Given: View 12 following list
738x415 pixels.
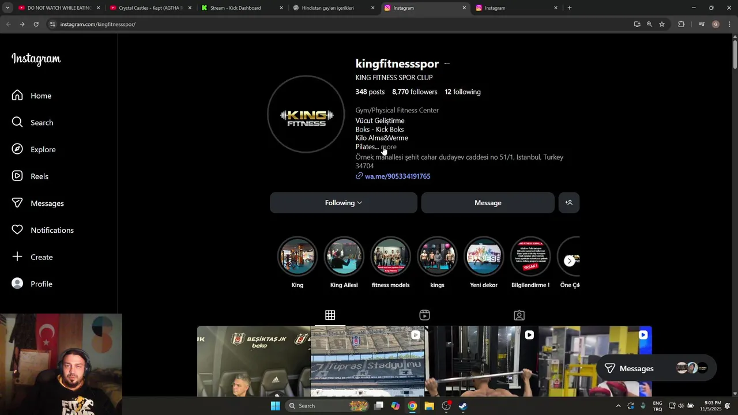Looking at the screenshot, I should tap(462, 92).
